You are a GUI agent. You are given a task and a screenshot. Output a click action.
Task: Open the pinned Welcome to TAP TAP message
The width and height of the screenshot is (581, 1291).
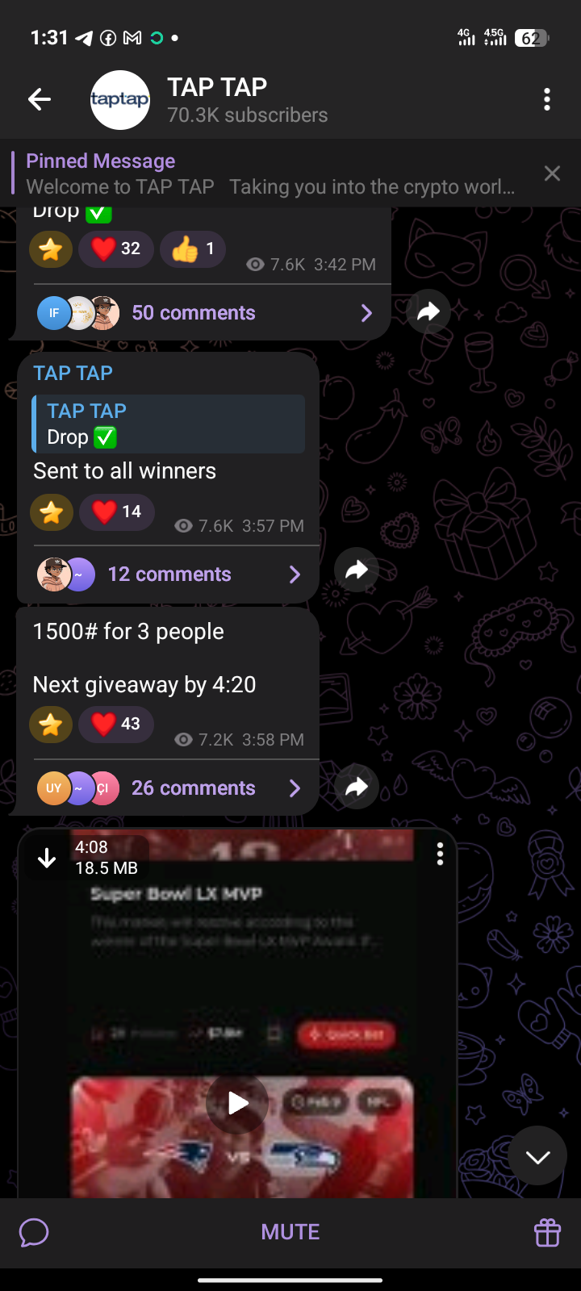coord(271,173)
